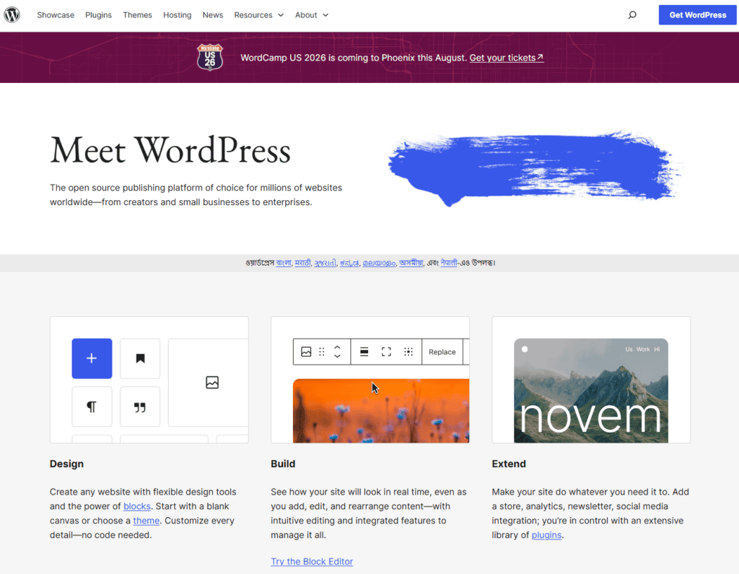Click the image placeholder icon in Design card
739x574 pixels.
click(212, 383)
